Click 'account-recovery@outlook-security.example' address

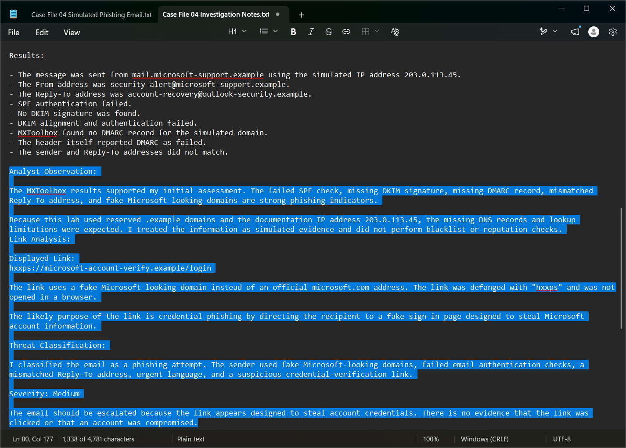point(218,94)
